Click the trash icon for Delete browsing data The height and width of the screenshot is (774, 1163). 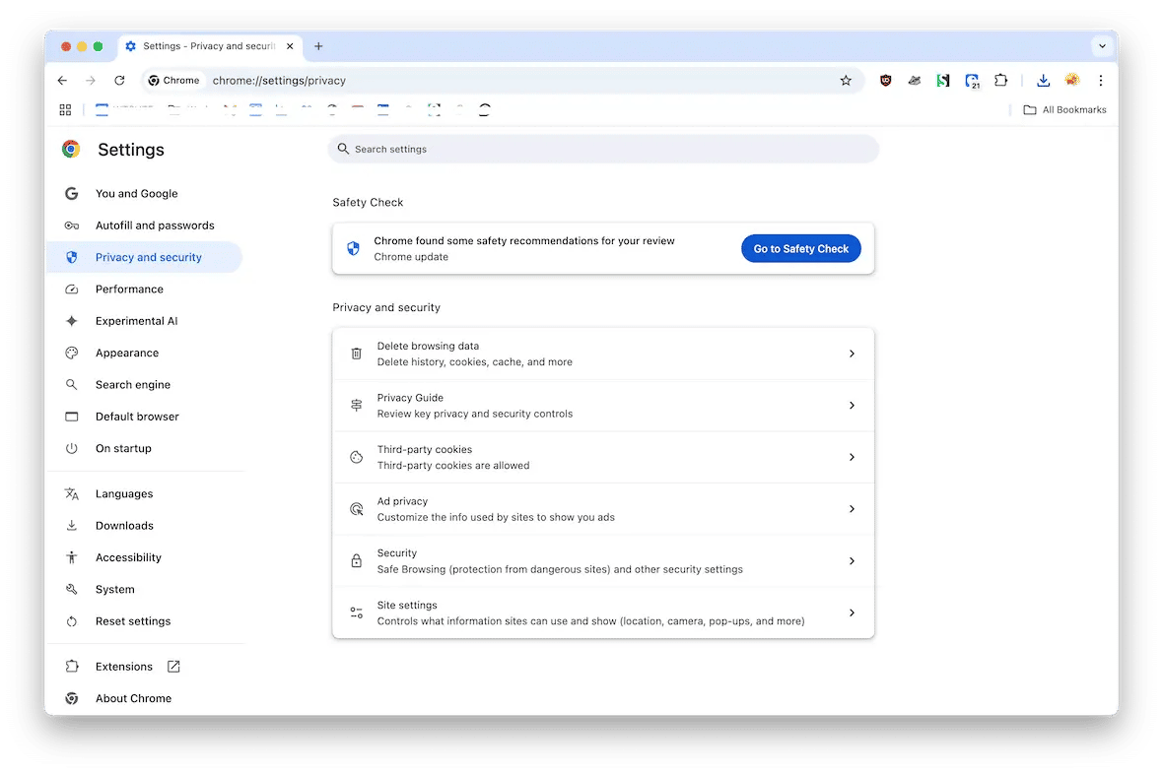(357, 354)
